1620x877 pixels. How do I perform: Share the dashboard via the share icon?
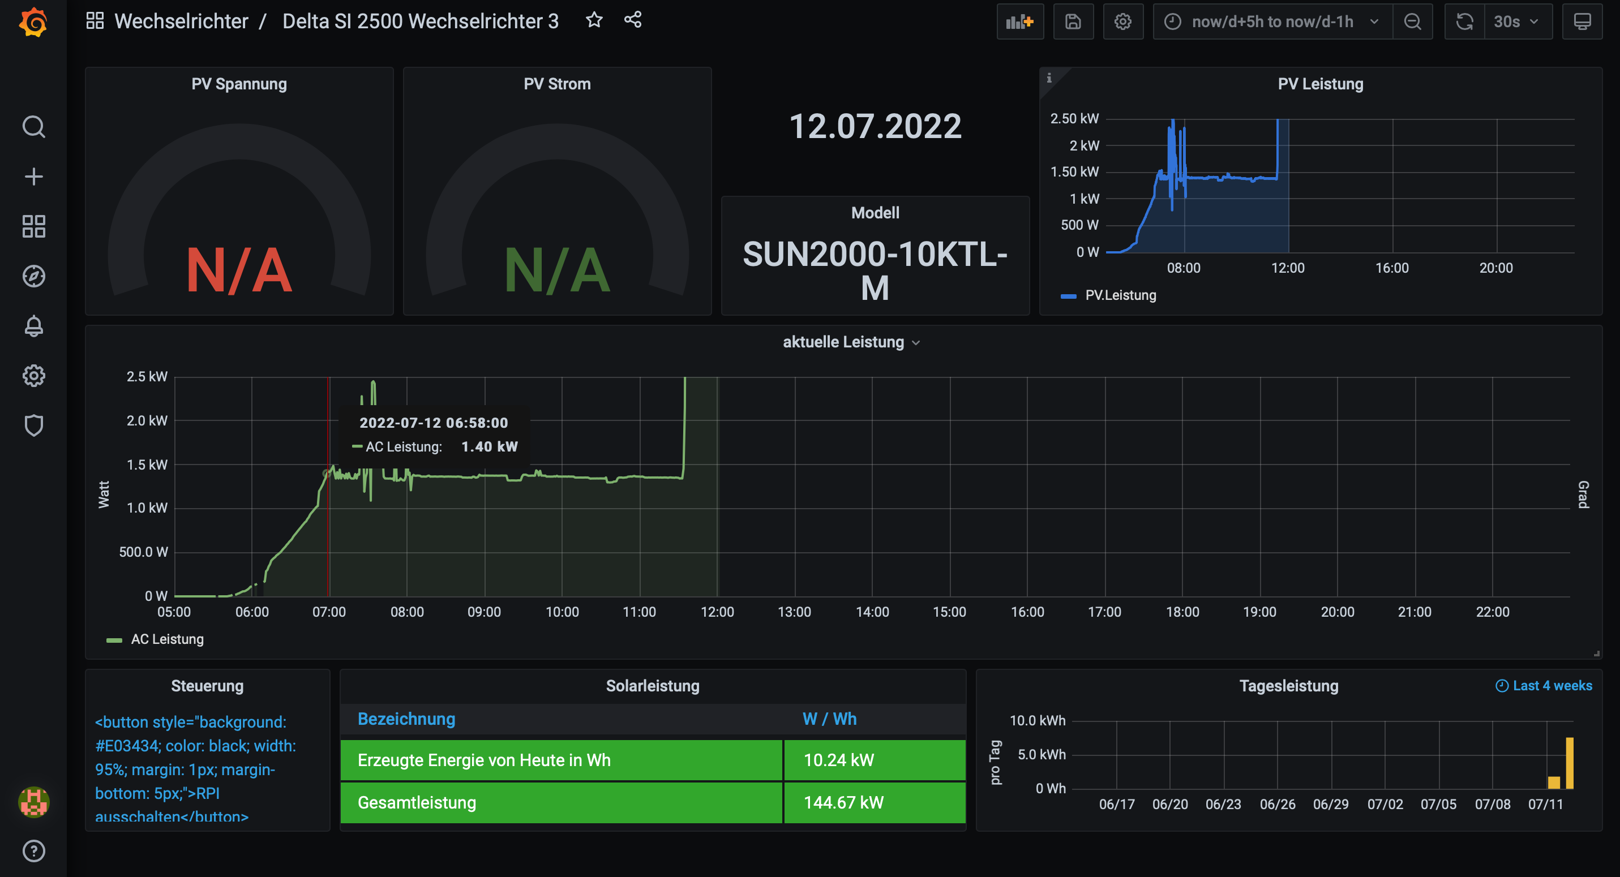[x=633, y=20]
